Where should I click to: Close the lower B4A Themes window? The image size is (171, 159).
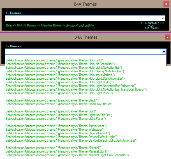coord(167,37)
